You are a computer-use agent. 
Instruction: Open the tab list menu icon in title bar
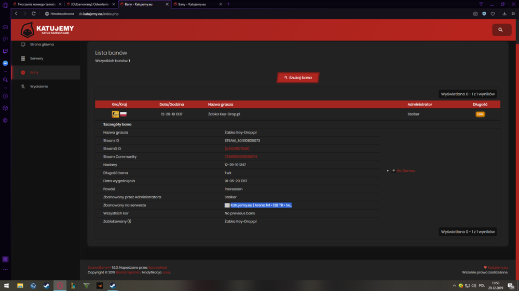tap(481, 4)
